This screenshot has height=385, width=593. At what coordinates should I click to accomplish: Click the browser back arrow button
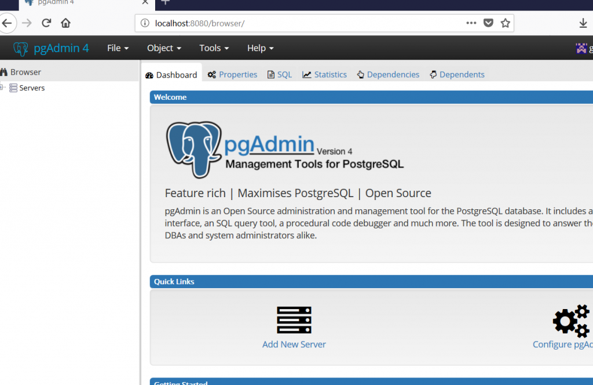(7, 23)
